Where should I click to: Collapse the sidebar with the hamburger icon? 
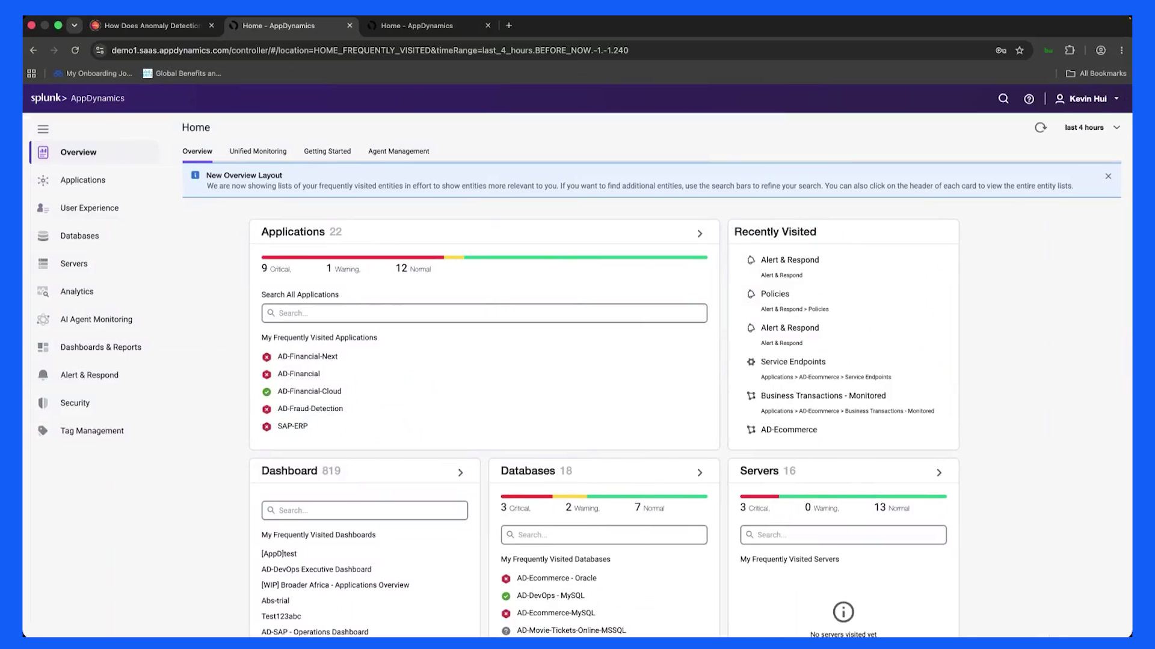click(43, 129)
